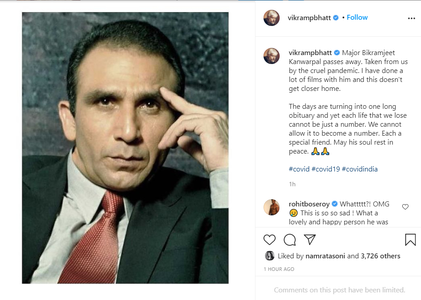421x300 pixels.
Task: Visit rohitboseroy username in comment
Action: click(309, 204)
